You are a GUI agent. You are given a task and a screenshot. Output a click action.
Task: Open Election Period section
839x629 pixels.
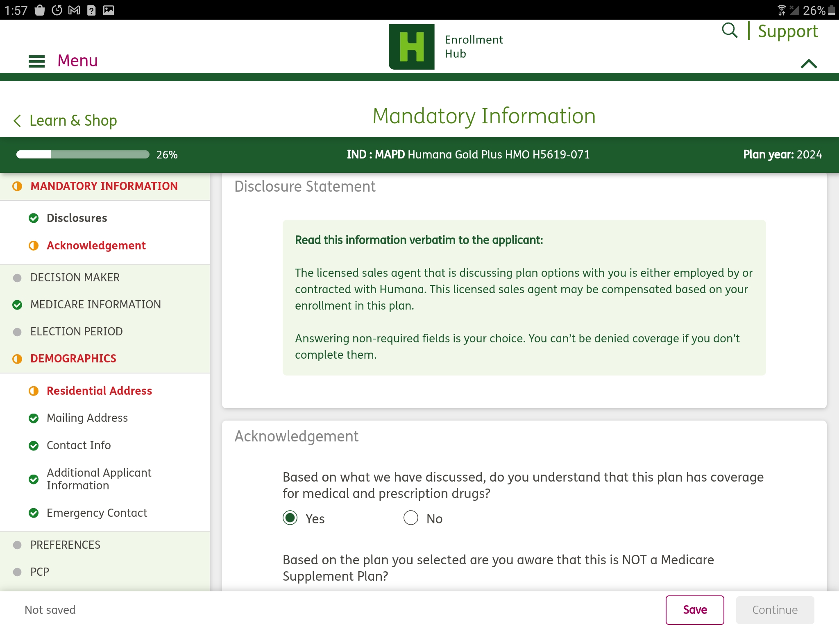point(77,331)
